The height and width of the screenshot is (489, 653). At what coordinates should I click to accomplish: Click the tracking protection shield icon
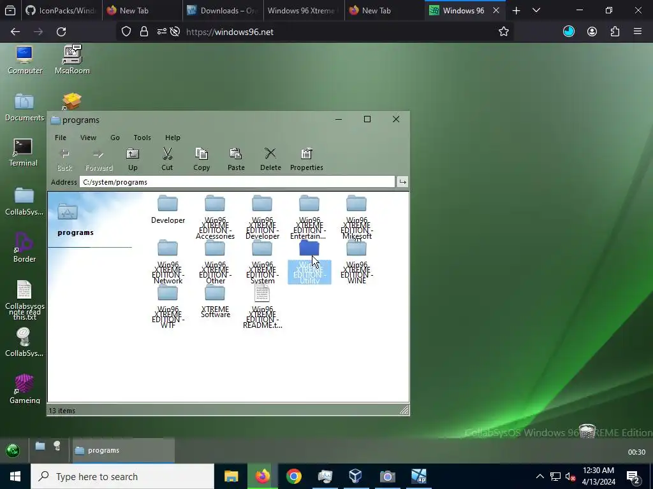tap(126, 32)
